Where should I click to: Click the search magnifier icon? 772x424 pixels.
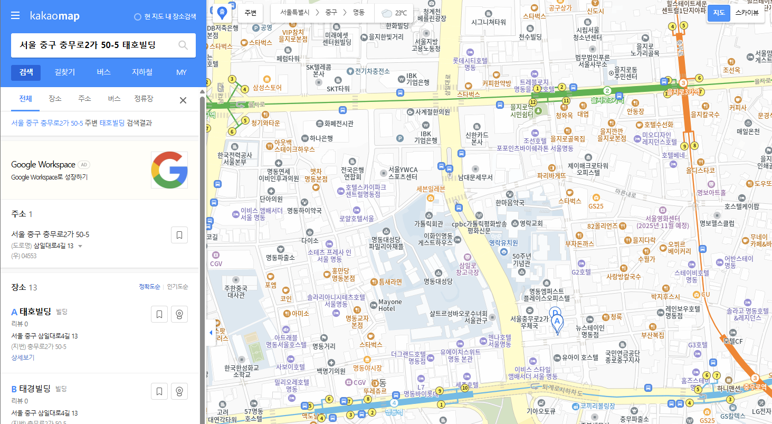coord(183,45)
